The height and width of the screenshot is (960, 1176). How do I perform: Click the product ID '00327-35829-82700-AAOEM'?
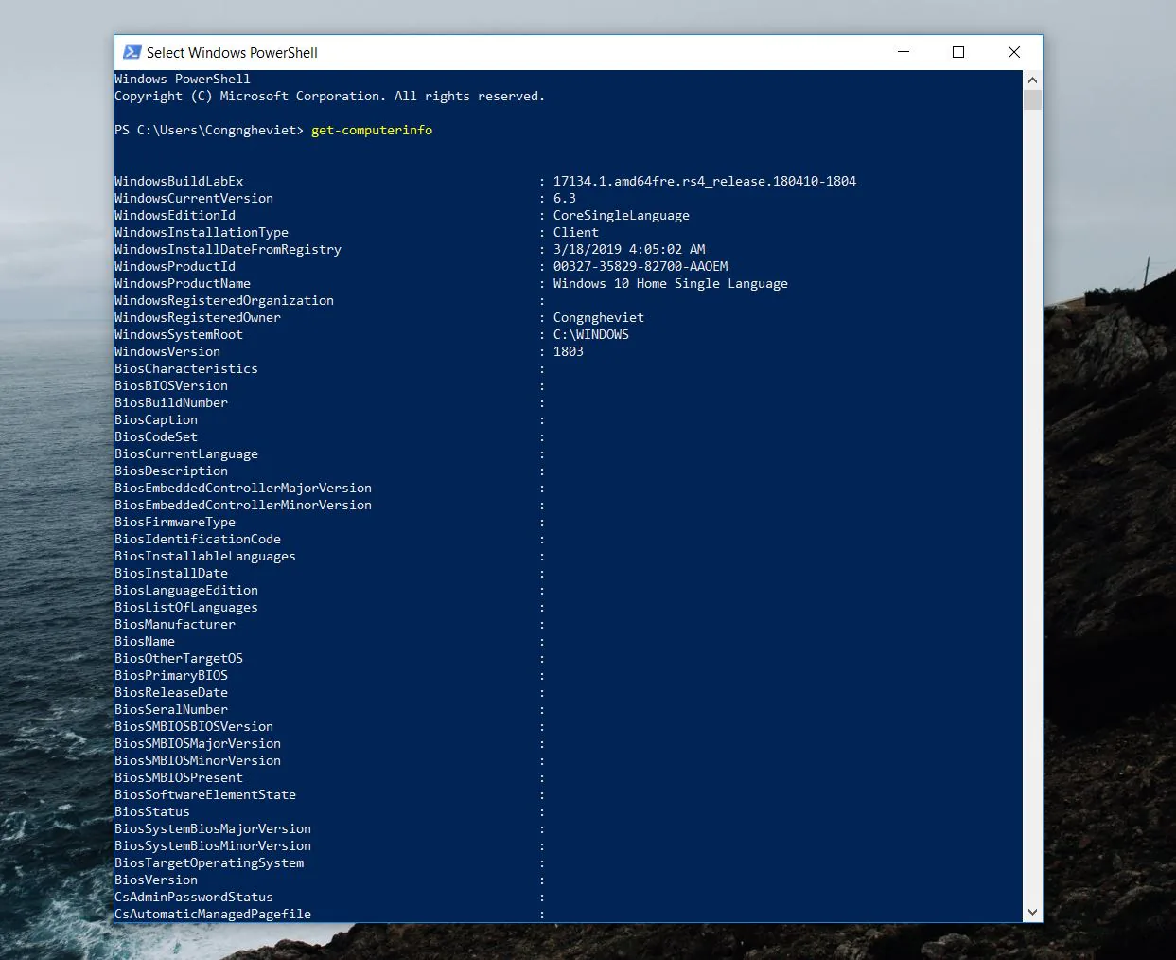pyautogui.click(x=641, y=267)
